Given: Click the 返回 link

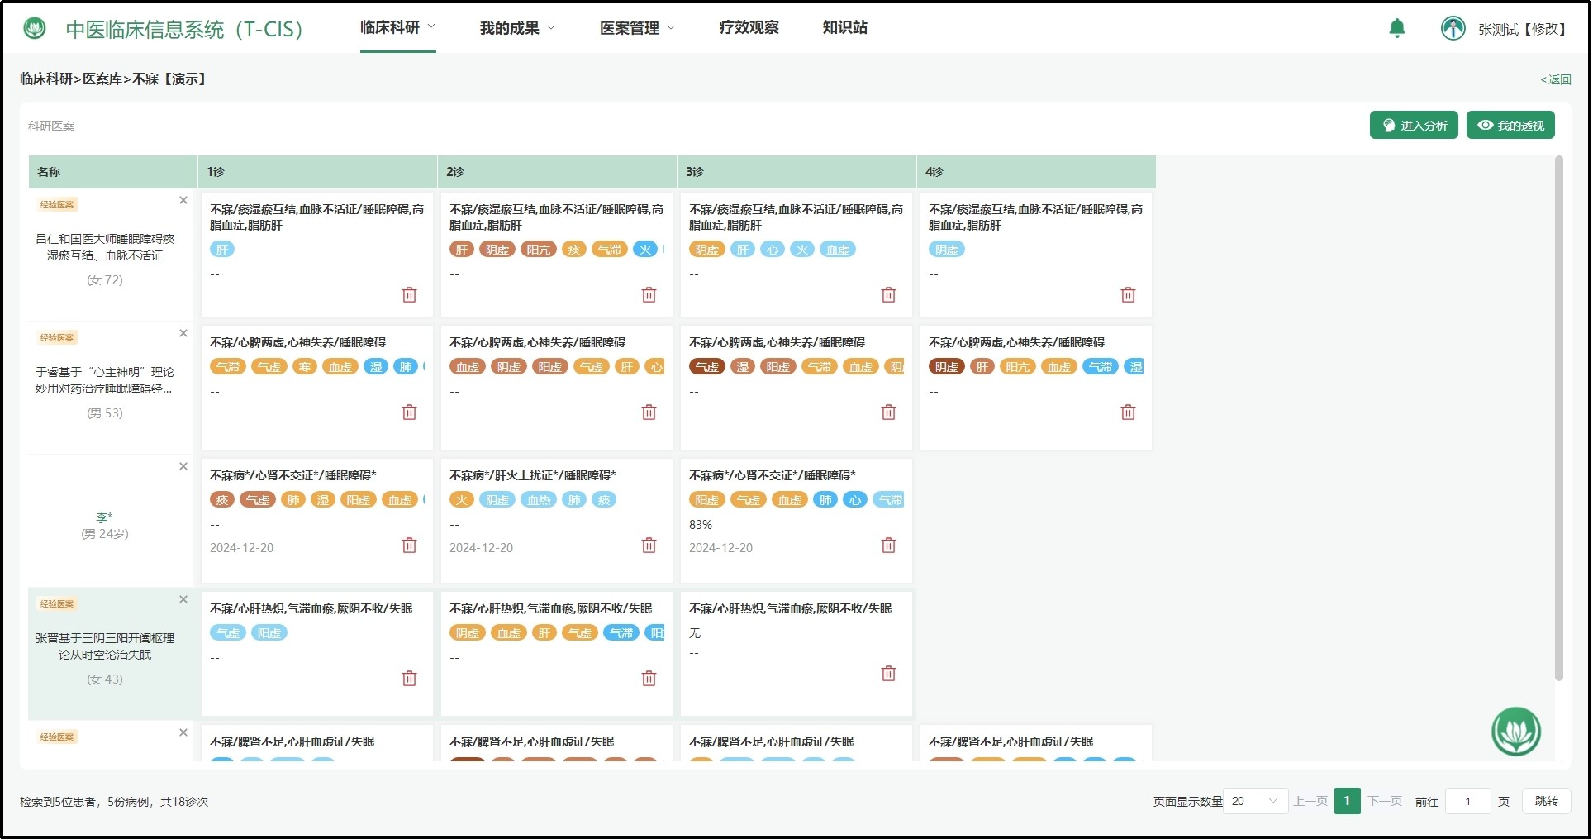Looking at the screenshot, I should (1555, 79).
